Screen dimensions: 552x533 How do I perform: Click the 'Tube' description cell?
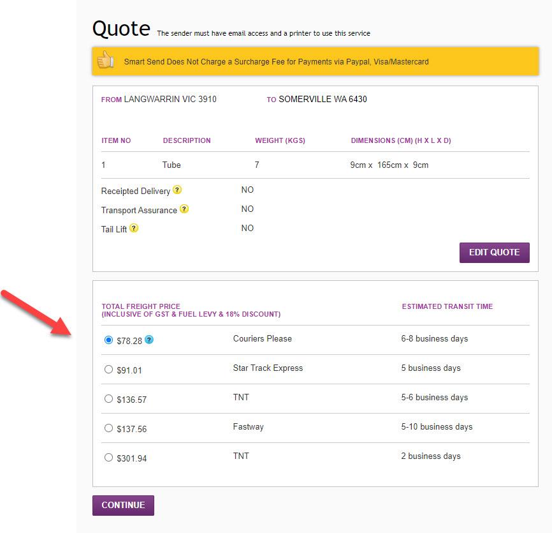coord(171,165)
